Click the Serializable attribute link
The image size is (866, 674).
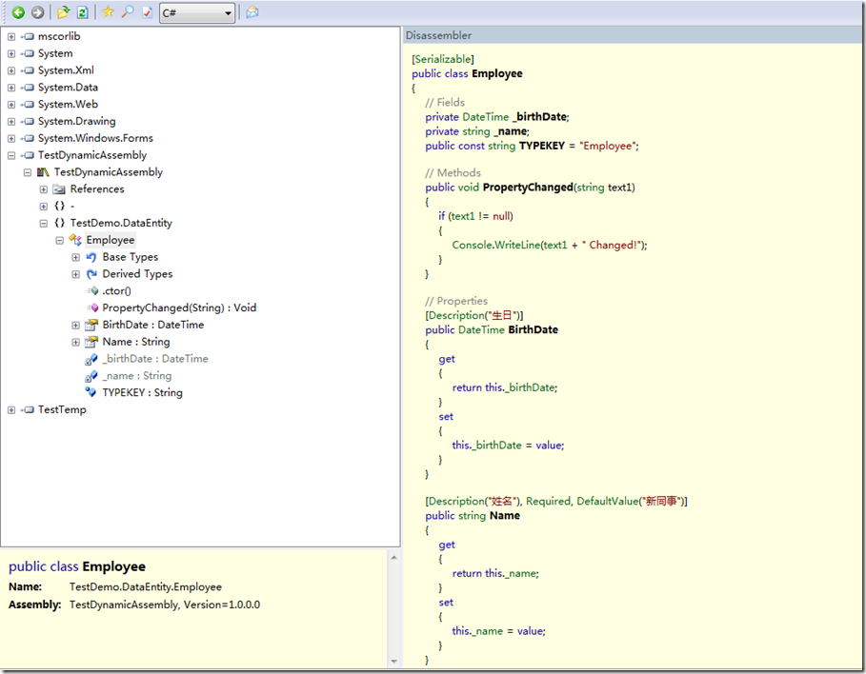[x=443, y=59]
